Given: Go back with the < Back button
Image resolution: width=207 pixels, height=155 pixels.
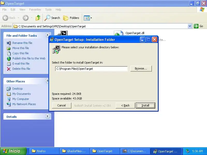Looking at the screenshot, I should click(125, 105).
